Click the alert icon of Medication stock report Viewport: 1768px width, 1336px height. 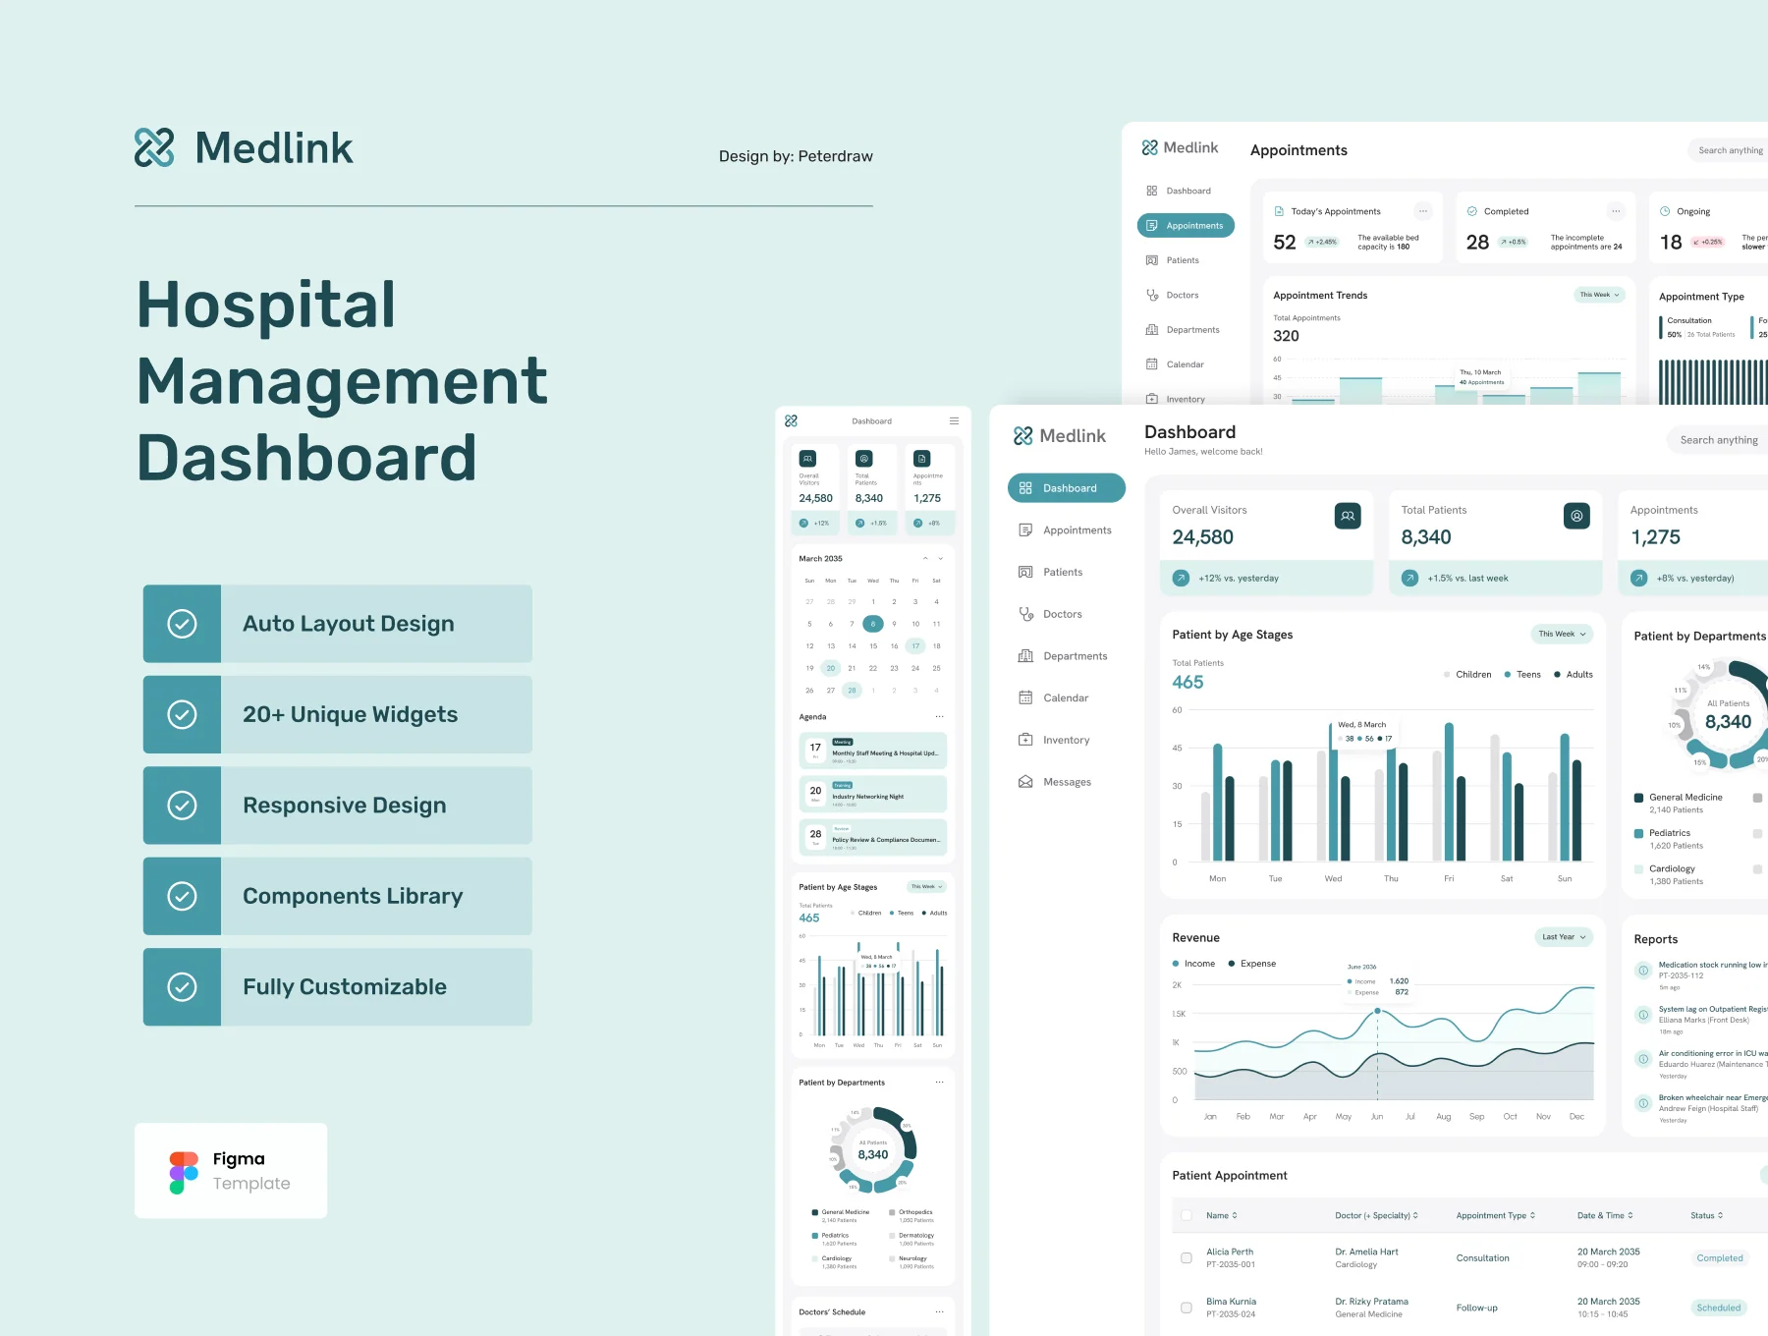(1642, 971)
